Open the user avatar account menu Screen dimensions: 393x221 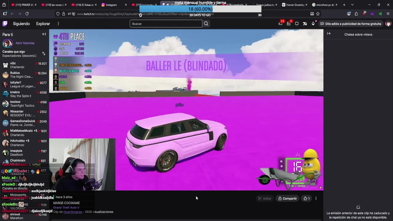click(388, 24)
